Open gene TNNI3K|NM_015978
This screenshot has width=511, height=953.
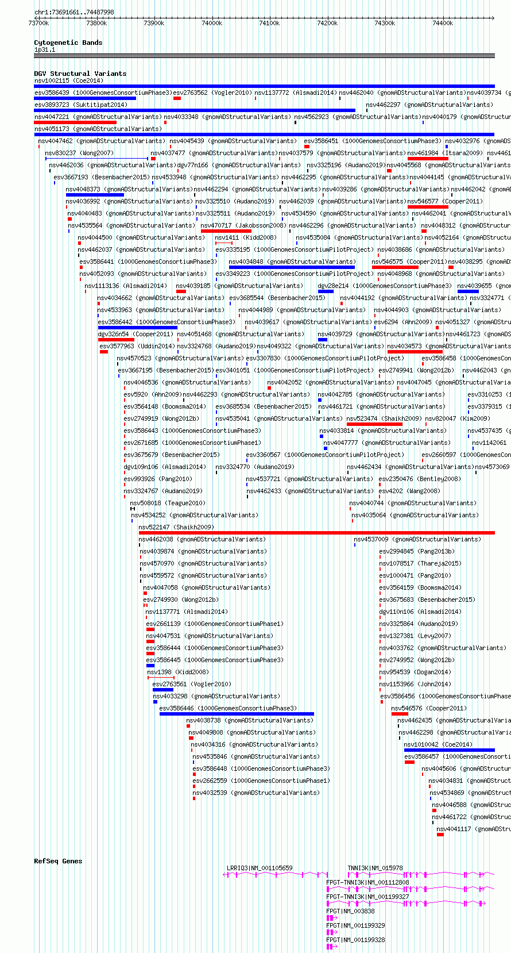click(375, 868)
